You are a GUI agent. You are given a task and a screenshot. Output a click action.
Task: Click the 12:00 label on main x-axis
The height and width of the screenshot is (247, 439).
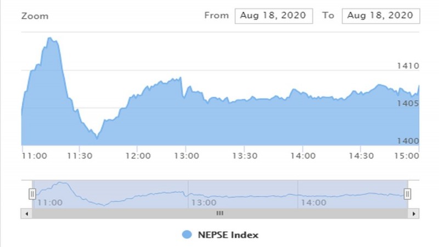[138, 156]
